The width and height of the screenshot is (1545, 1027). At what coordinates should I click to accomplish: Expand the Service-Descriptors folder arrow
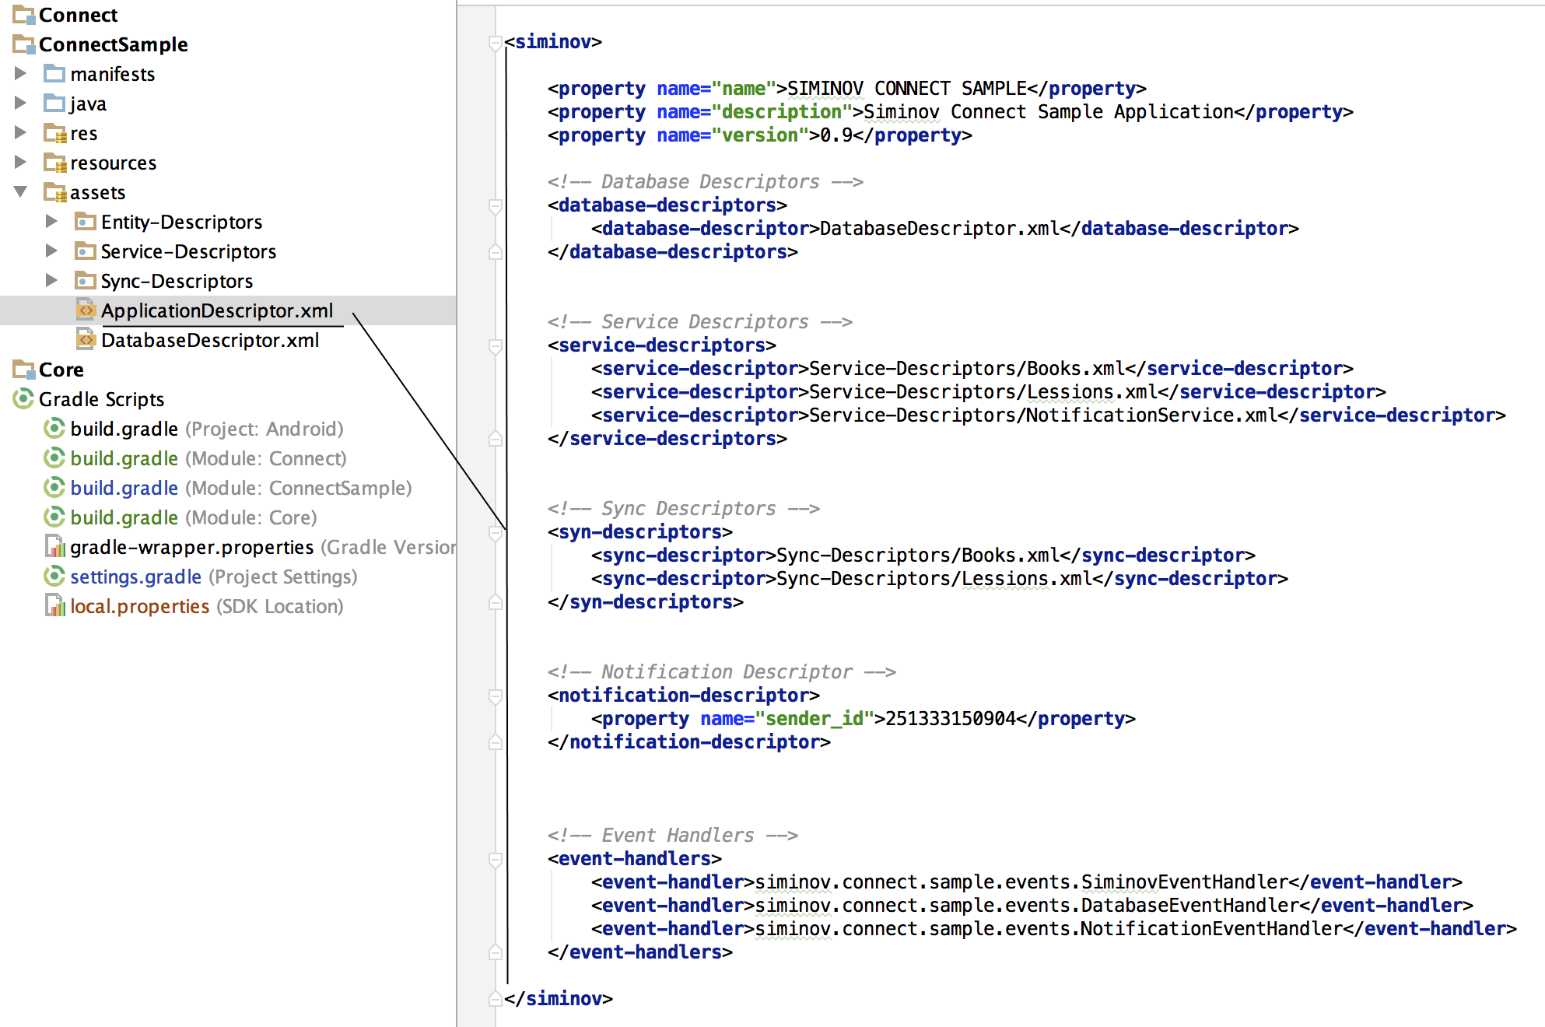point(51,251)
